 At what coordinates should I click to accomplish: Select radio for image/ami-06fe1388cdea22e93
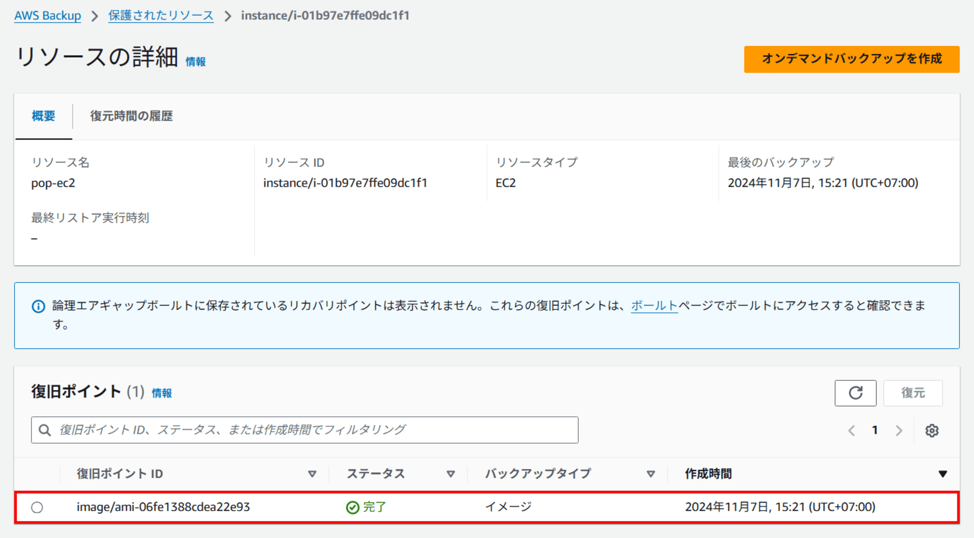(37, 507)
